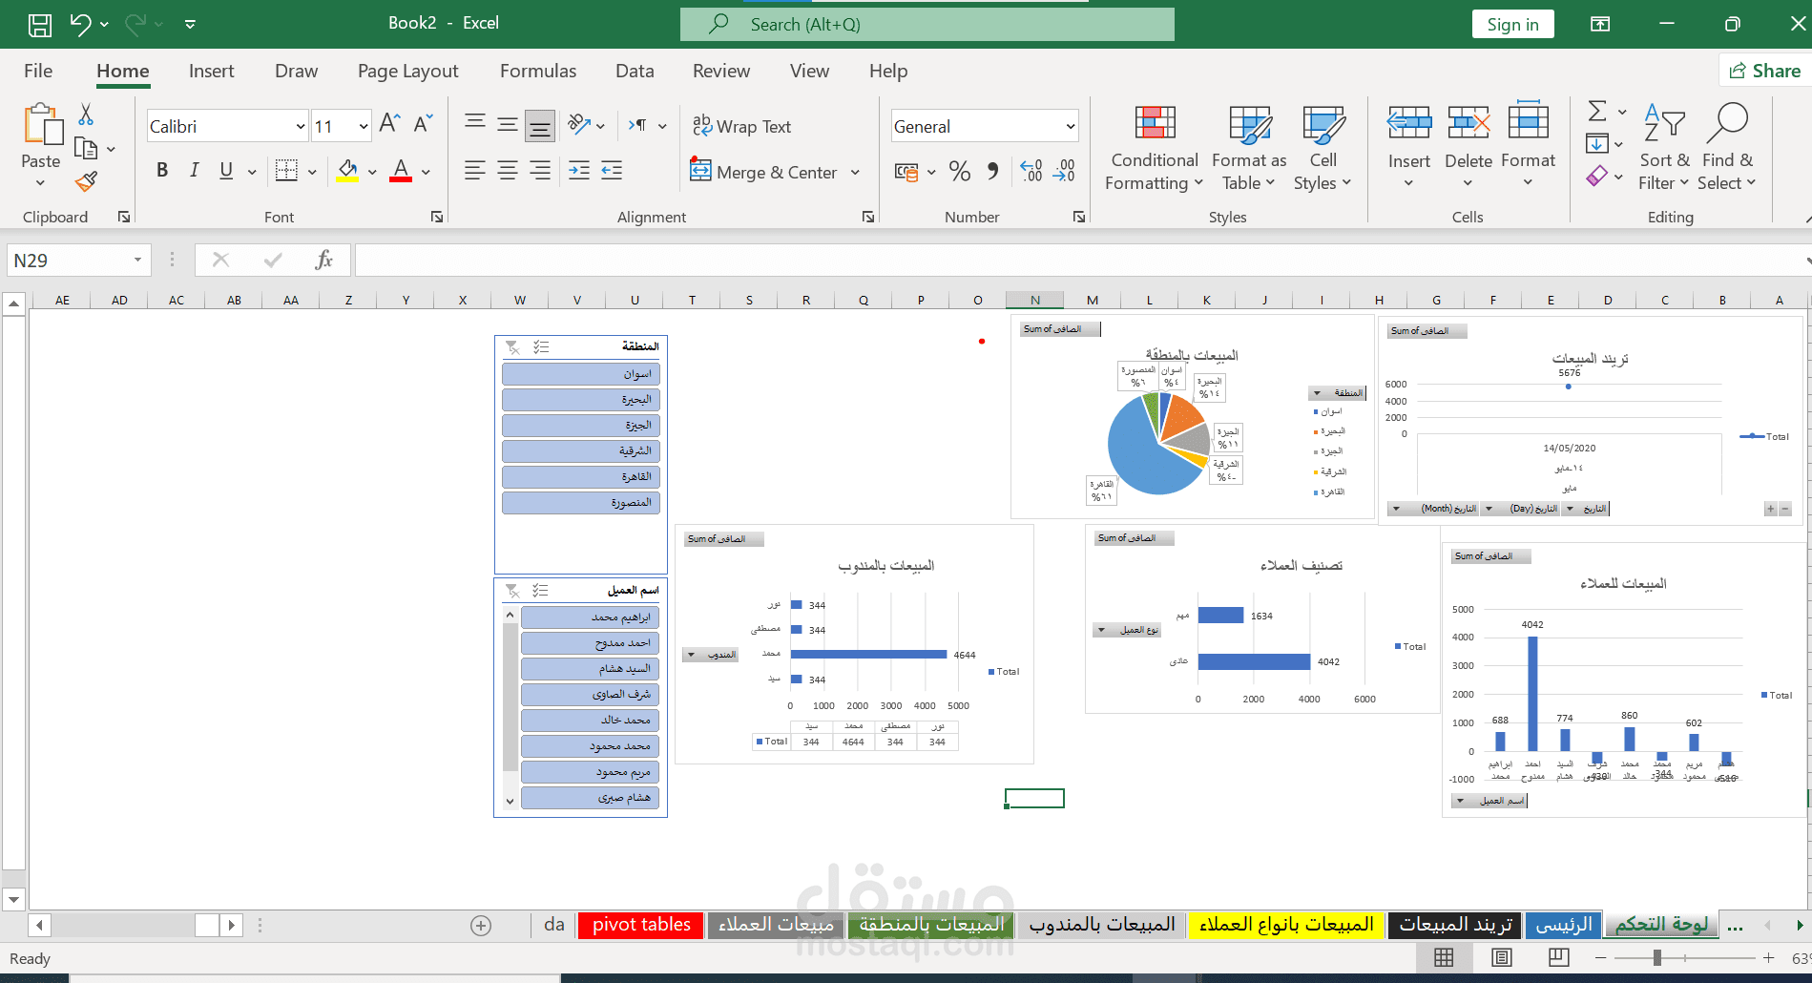Toggle multi-select on اسم العميل slicer
The width and height of the screenshot is (1812, 983).
pos(540,591)
